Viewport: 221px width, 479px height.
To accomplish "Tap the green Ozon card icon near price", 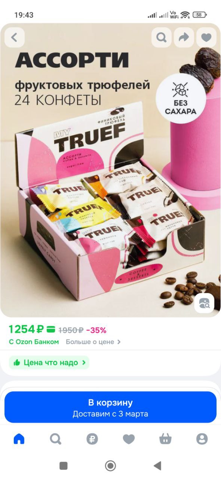I will pos(52,330).
